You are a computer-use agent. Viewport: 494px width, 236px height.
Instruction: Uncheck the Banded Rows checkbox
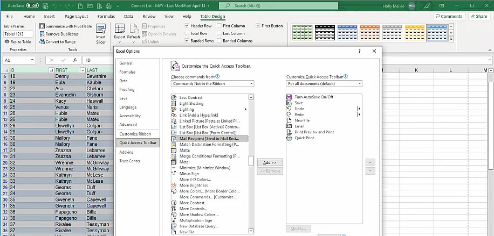[187, 41]
